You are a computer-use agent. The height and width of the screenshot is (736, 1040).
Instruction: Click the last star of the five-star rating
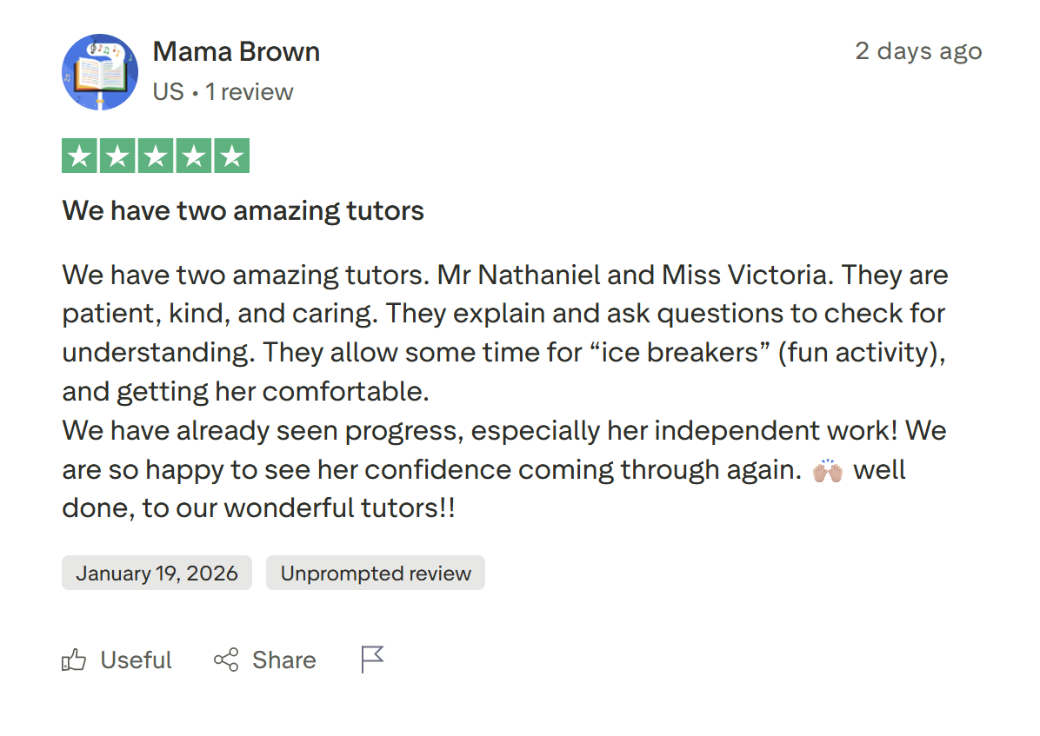pos(232,155)
